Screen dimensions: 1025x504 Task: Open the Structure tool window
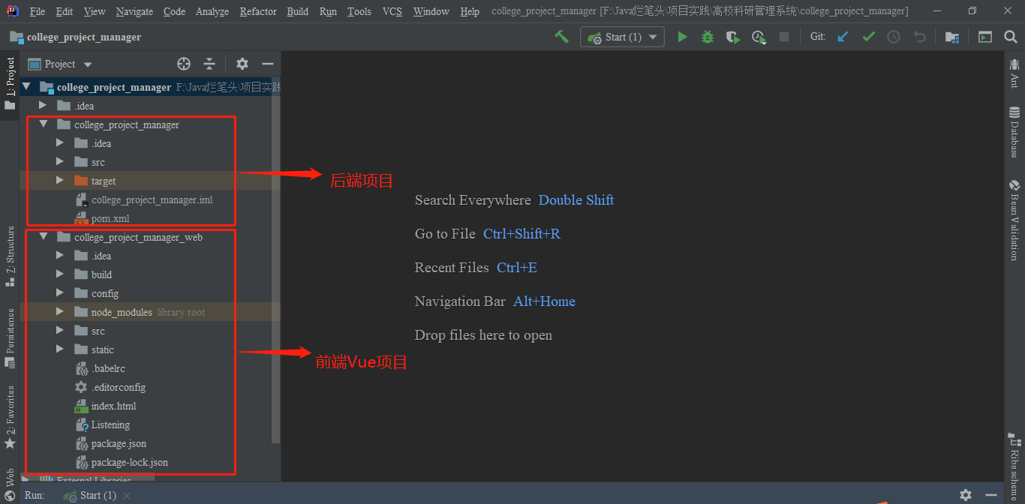(x=10, y=256)
